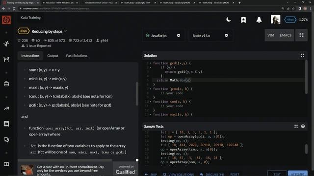Collapse the lcmu function fold arrow
Screen dimensions: 314x176
pyautogui.click(x=151, y=89)
